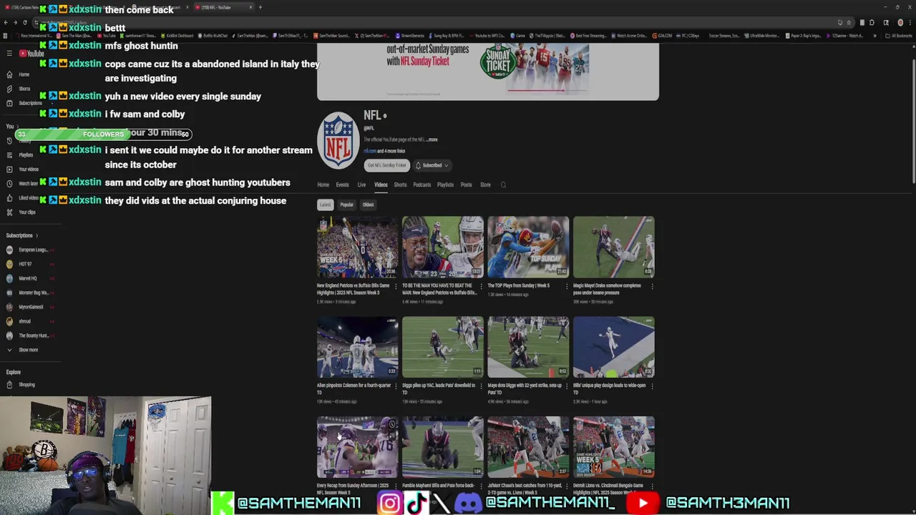Click the Explore sidebar heading

tap(14, 372)
